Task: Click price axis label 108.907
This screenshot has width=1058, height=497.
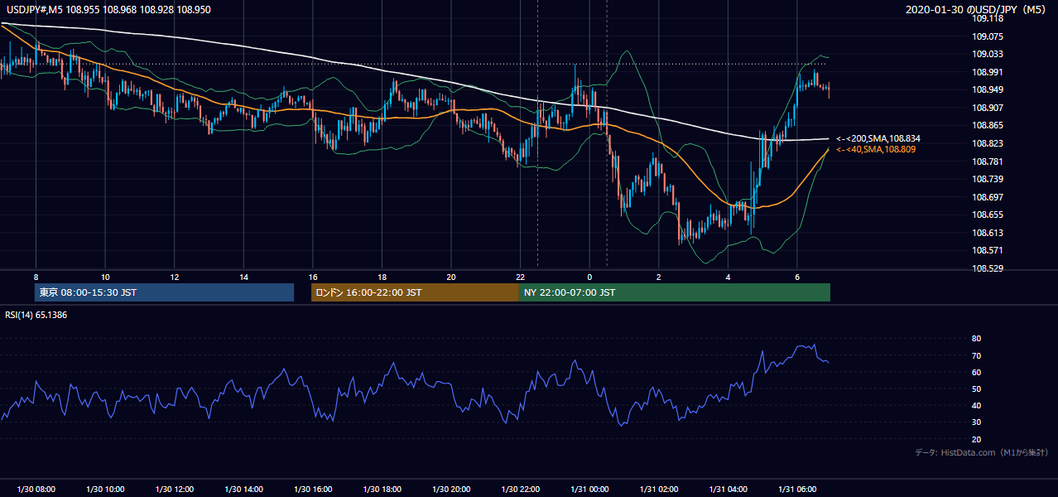Action: (x=987, y=108)
